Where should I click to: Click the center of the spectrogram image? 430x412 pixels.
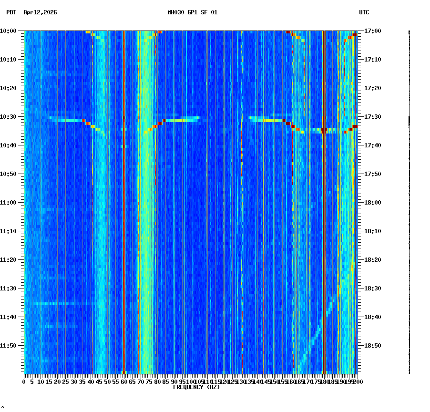pyautogui.click(x=191, y=203)
